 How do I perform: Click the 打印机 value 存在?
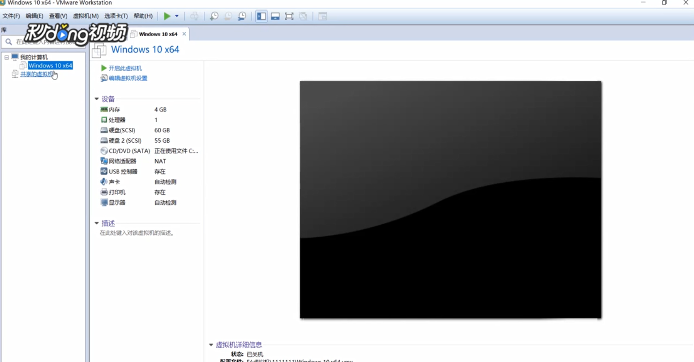click(160, 192)
